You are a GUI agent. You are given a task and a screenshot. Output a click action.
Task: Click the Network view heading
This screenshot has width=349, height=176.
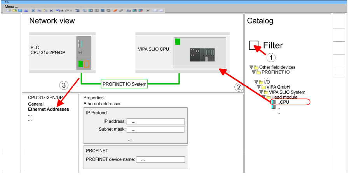(x=52, y=21)
